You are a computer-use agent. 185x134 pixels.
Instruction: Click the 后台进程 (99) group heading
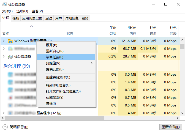pyautogui.click(x=17, y=66)
